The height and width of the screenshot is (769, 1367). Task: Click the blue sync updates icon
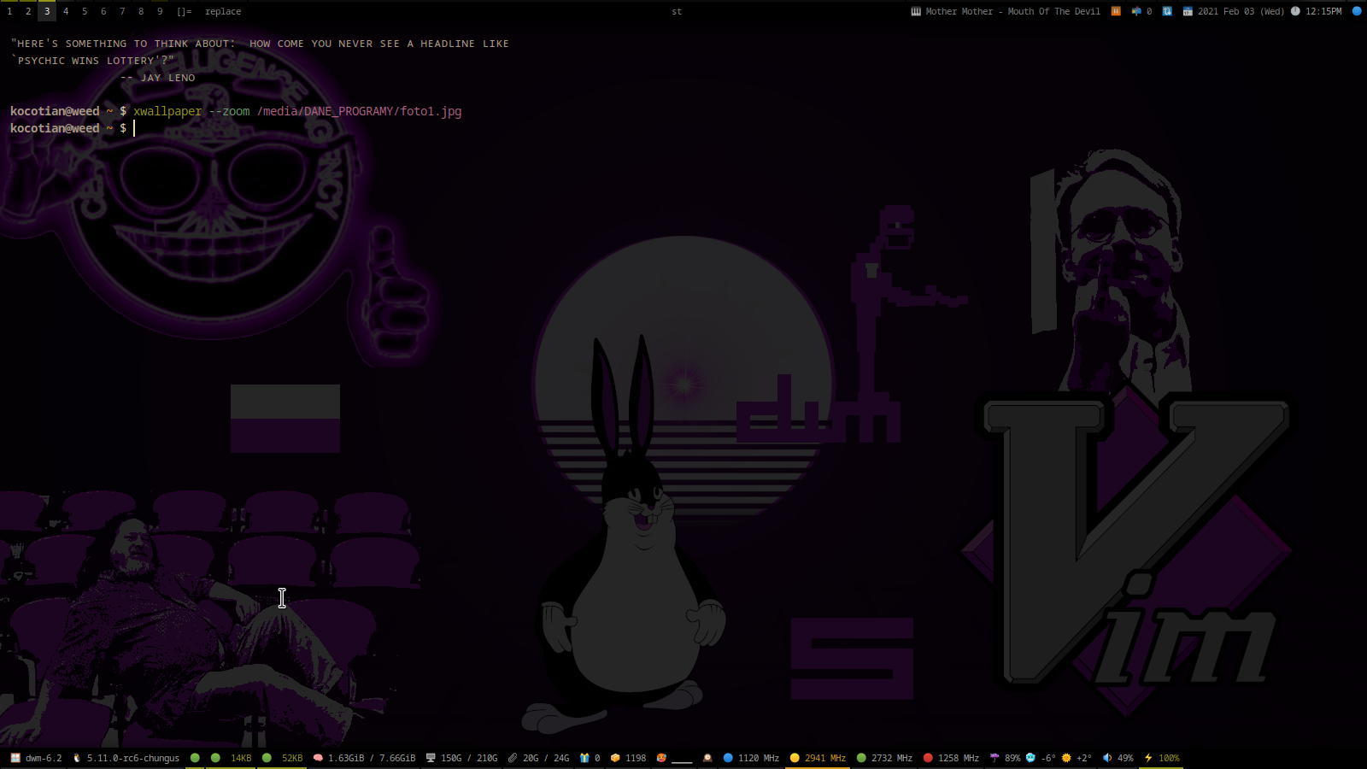click(1167, 11)
